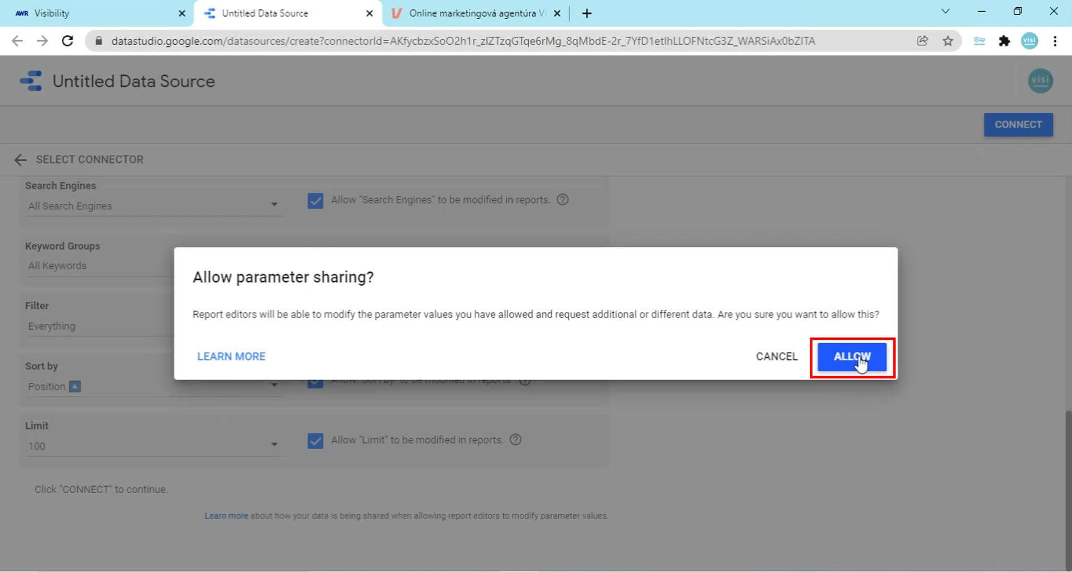1072x572 pixels.
Task: Toggle Allow "Search Engines" to be modified checkbox
Action: tap(315, 201)
